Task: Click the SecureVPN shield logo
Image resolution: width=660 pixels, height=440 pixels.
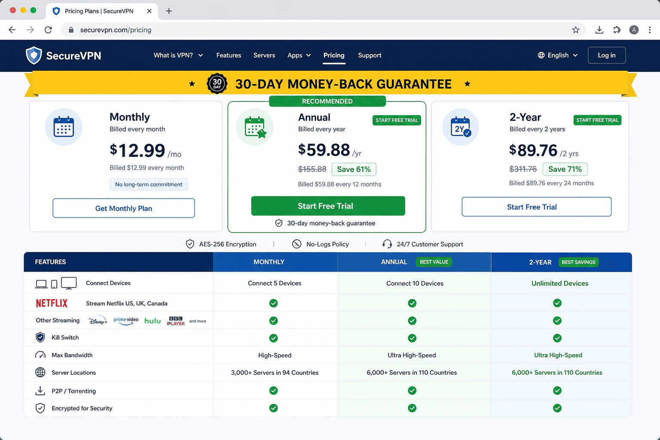Action: point(34,55)
